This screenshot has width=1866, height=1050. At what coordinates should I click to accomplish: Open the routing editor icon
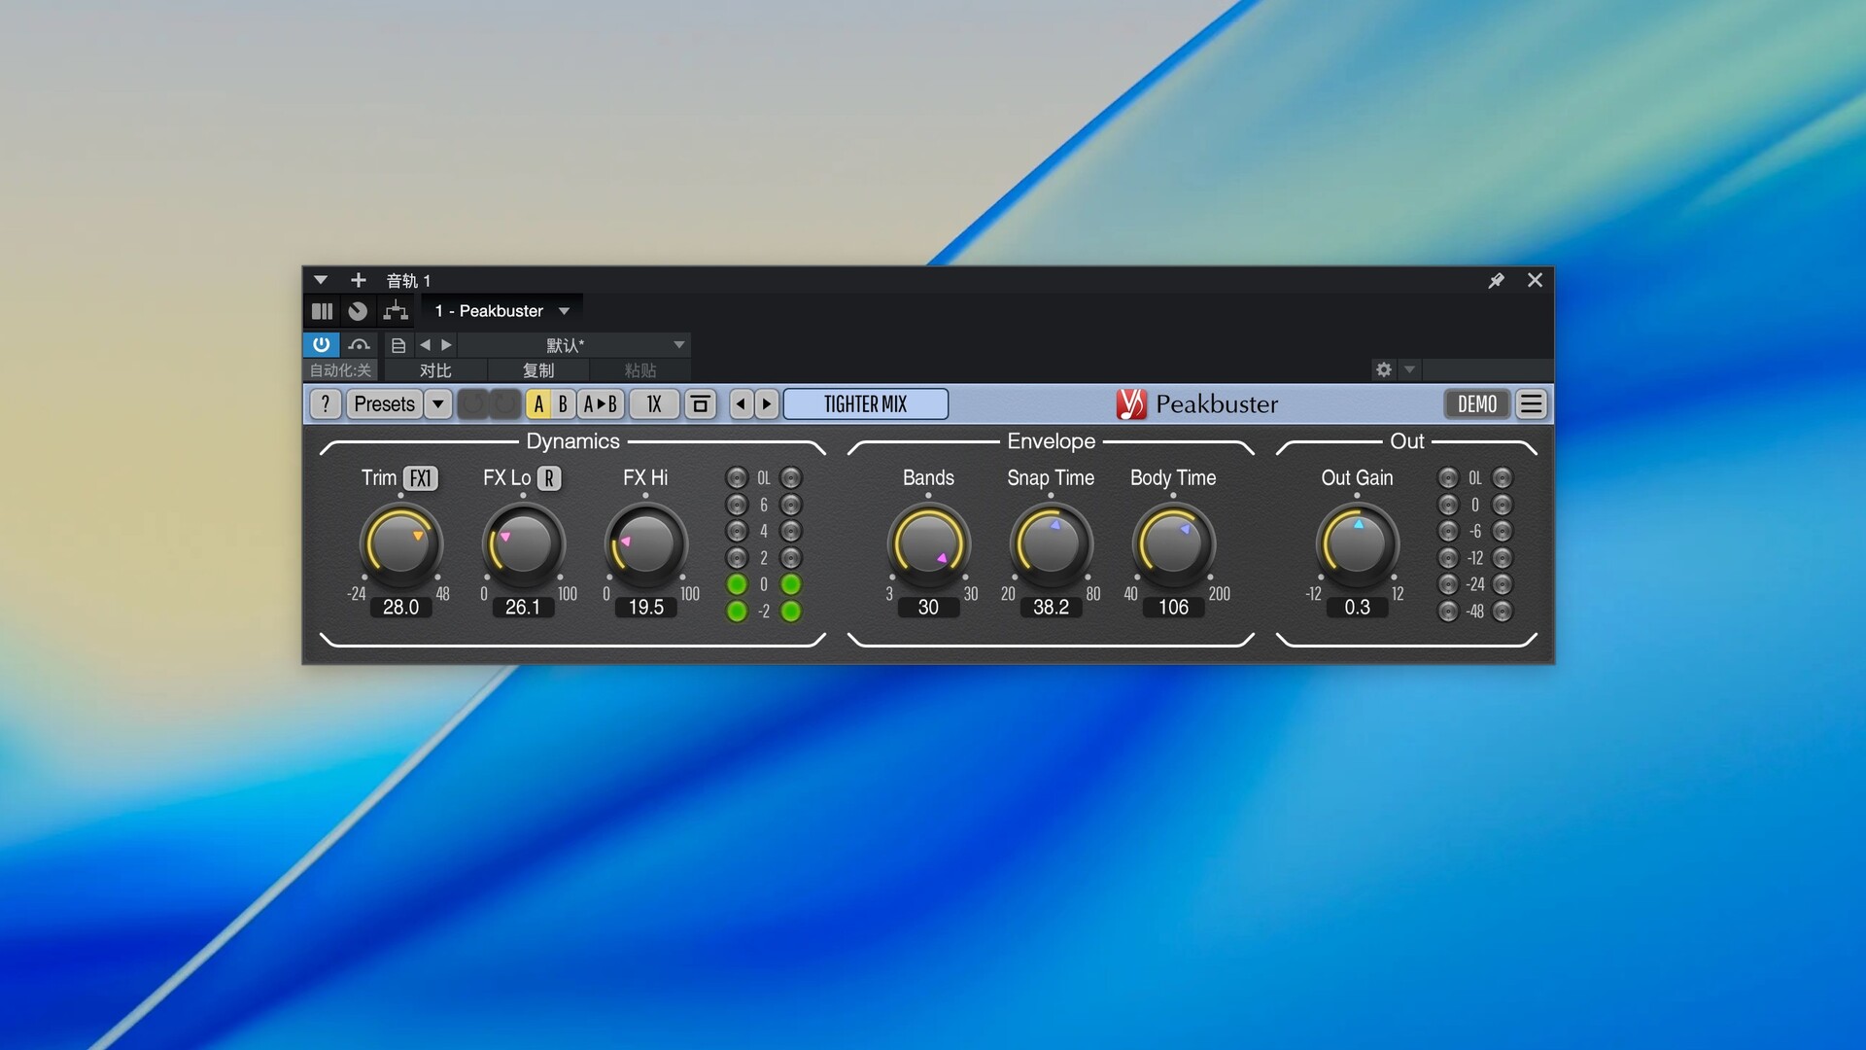coord(396,311)
